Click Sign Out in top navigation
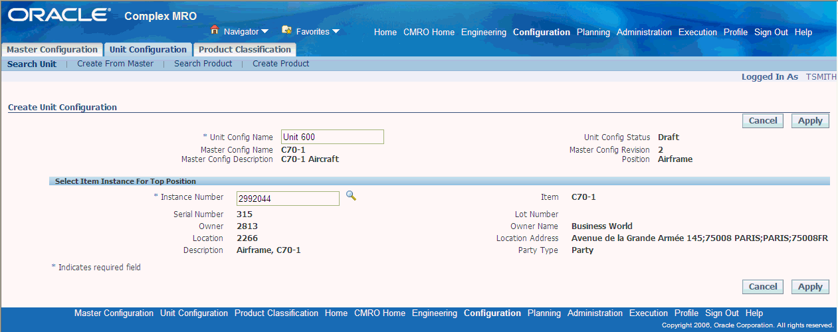Viewport: 838px width, 332px height. (x=771, y=32)
